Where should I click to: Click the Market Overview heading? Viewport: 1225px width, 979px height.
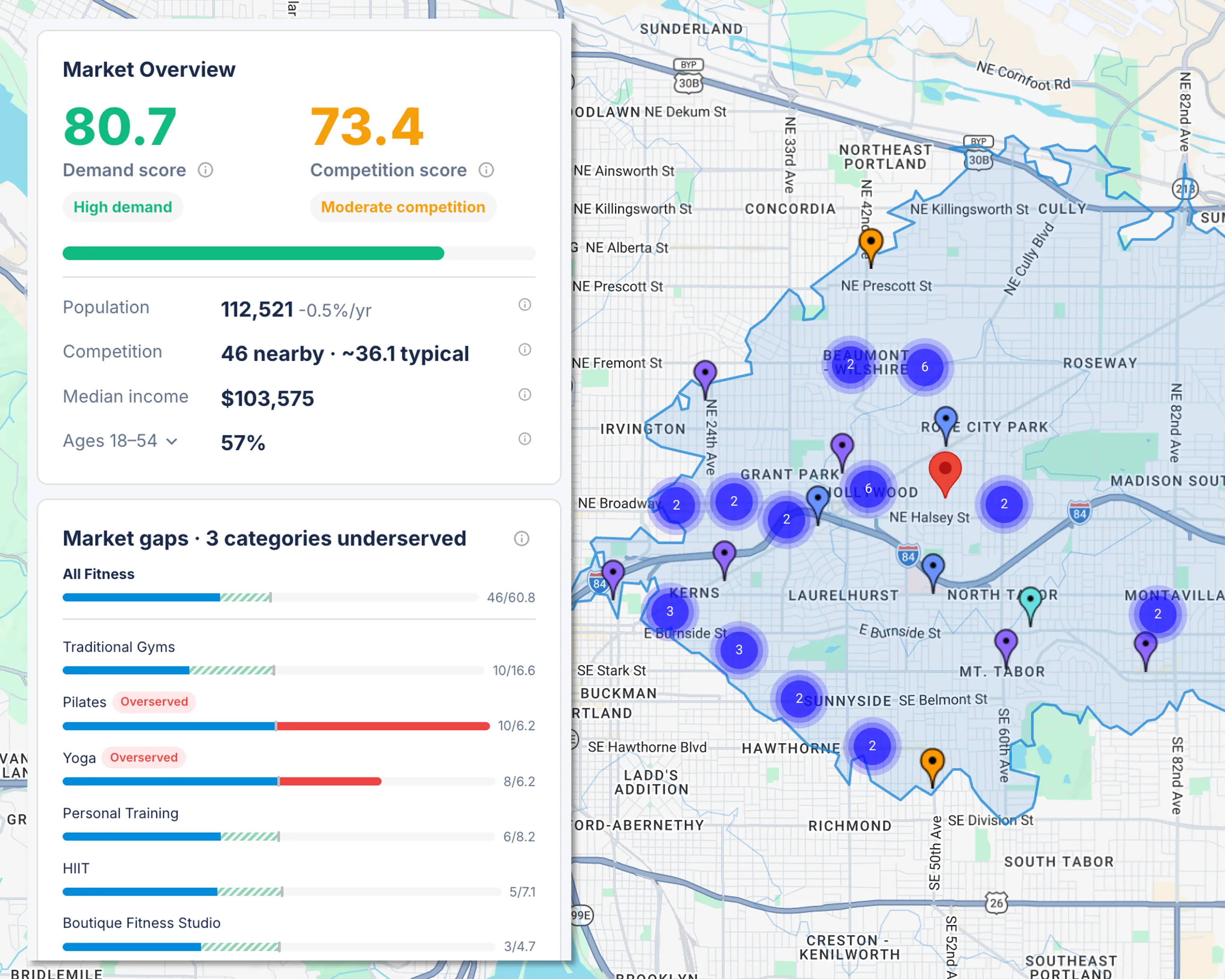point(149,69)
